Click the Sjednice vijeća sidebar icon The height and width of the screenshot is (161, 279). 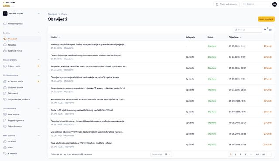[5, 51]
